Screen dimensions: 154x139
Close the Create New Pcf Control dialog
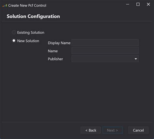[148, 4]
